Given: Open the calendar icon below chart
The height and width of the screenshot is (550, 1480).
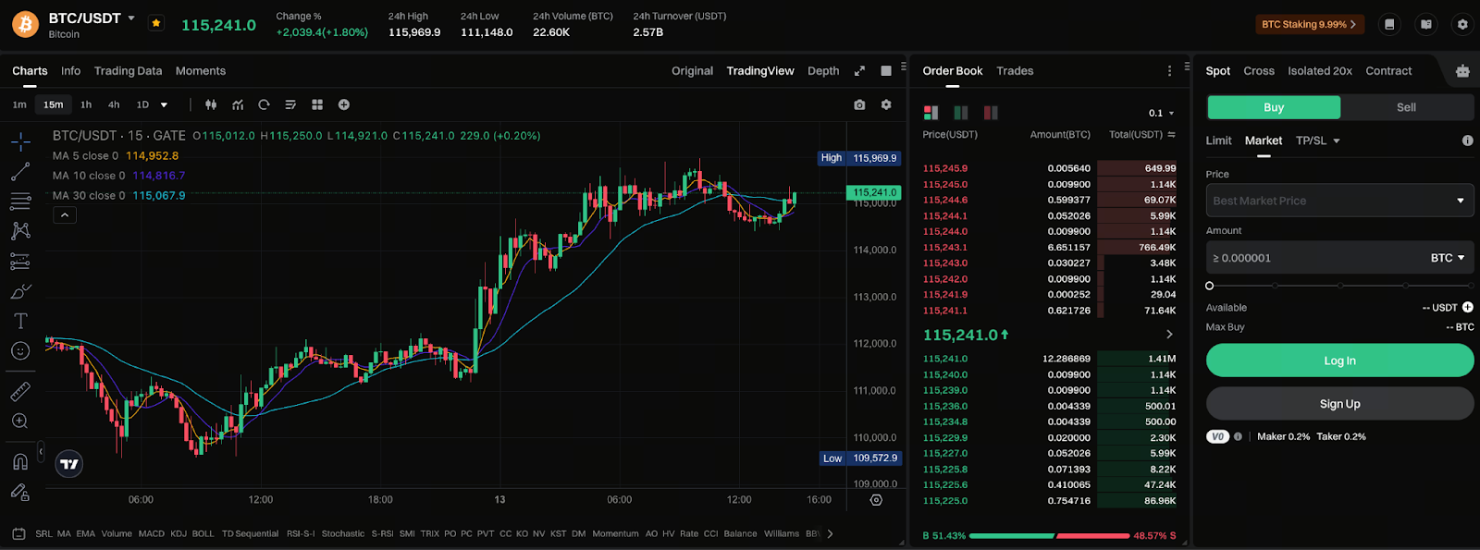Looking at the screenshot, I should pos(18,533).
